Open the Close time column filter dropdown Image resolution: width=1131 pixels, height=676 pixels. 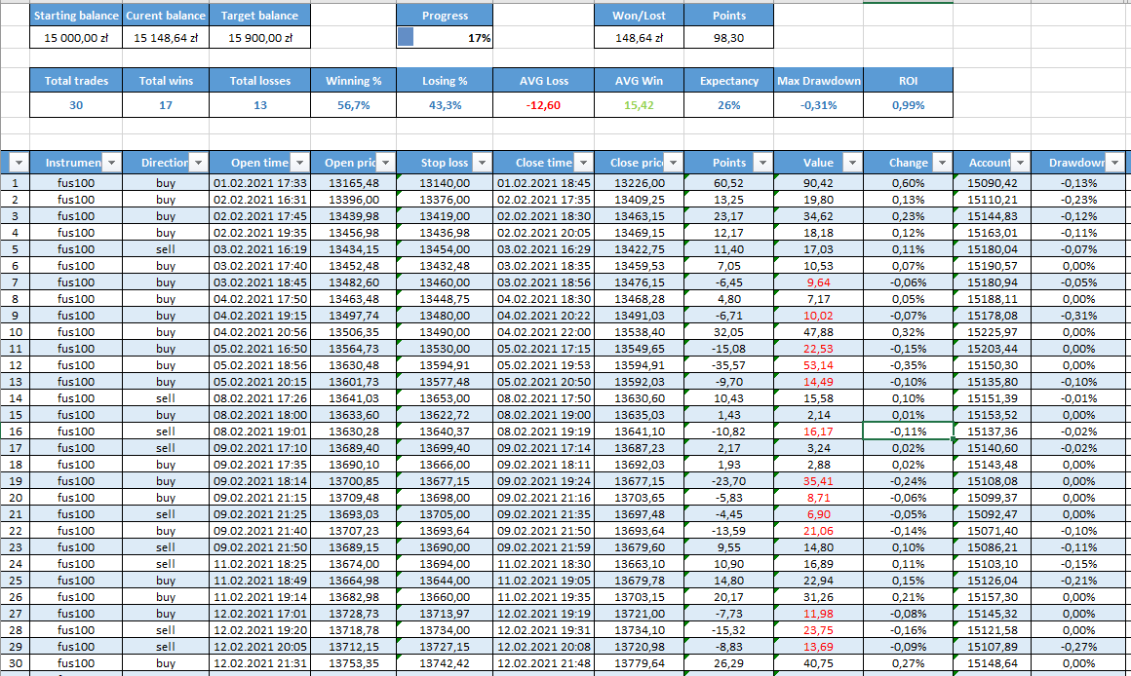coord(583,163)
